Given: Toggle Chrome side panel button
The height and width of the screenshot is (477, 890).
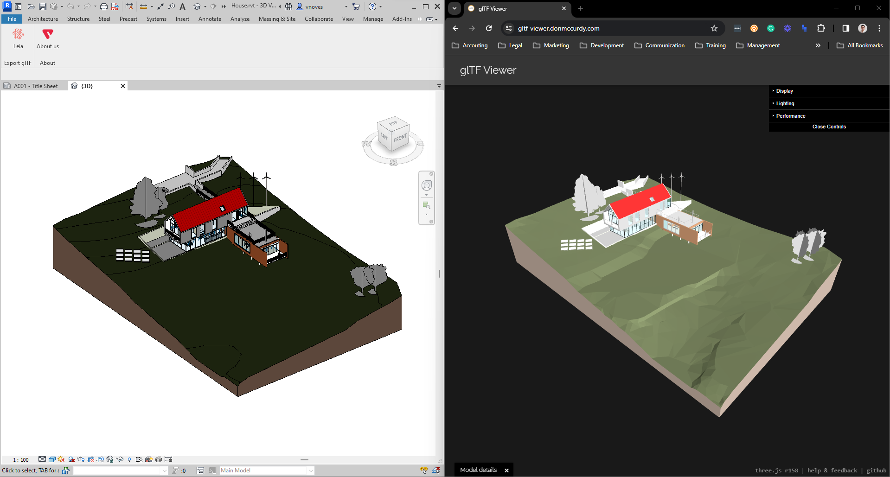Looking at the screenshot, I should point(845,28).
